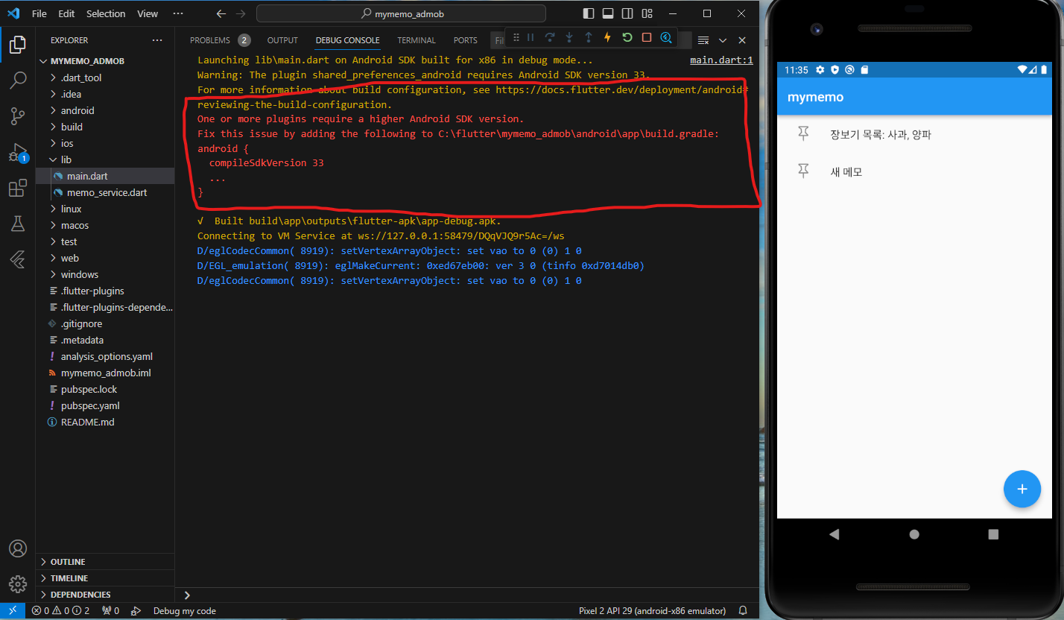Show errors and warnings count in status bar
This screenshot has width=1064, height=620.
[x=60, y=611]
